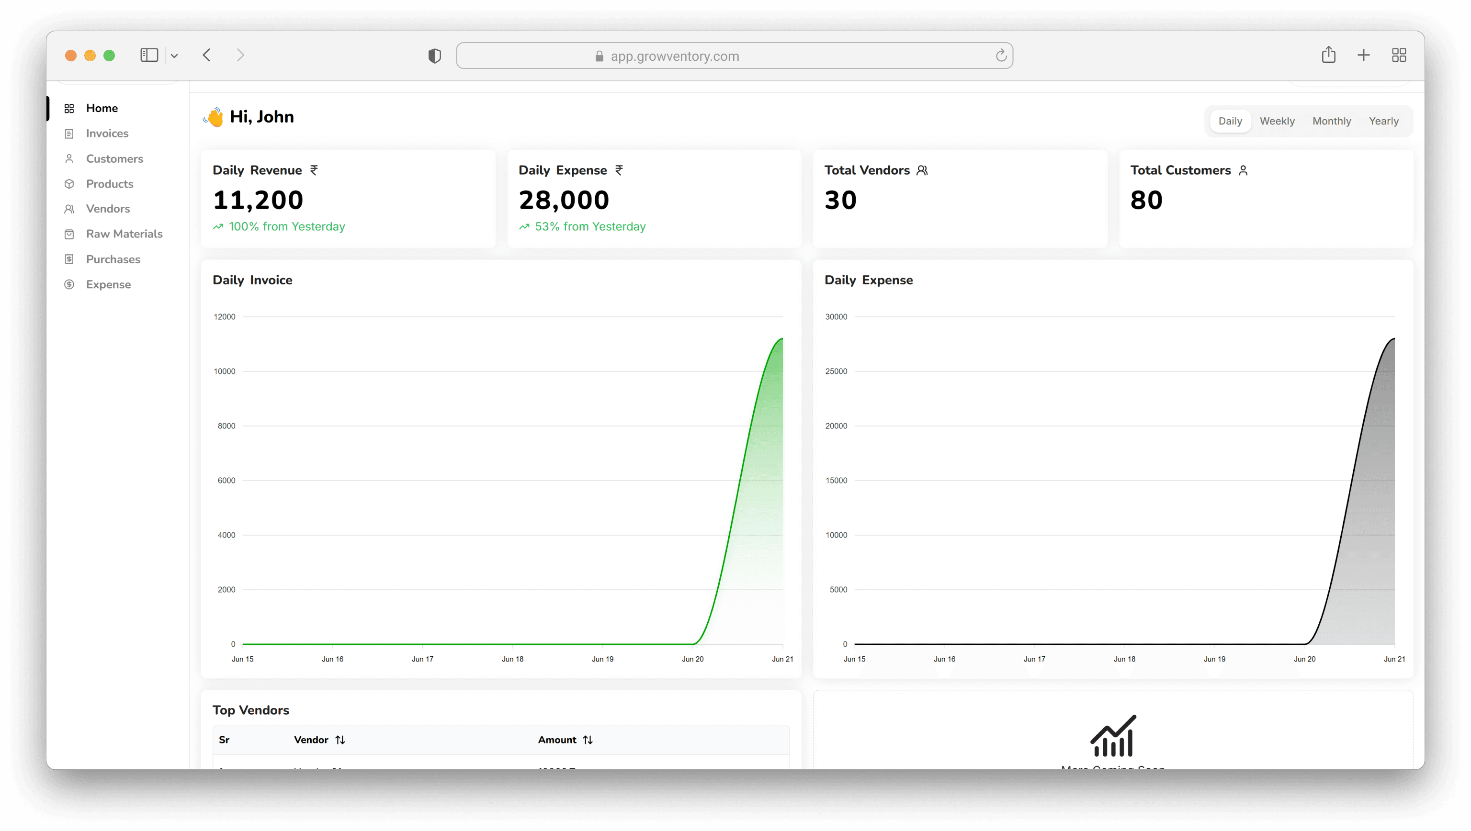This screenshot has height=831, width=1471.
Task: Click the privacy shield icon near address bar
Action: (x=435, y=56)
